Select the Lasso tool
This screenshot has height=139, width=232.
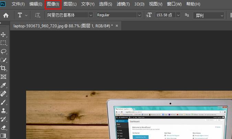3,51
